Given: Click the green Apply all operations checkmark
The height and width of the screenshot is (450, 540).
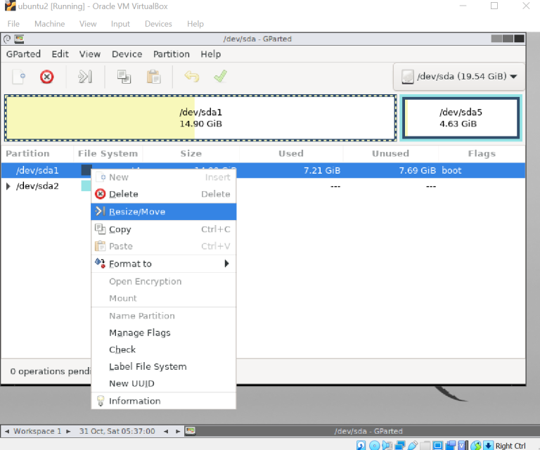Looking at the screenshot, I should point(221,77).
